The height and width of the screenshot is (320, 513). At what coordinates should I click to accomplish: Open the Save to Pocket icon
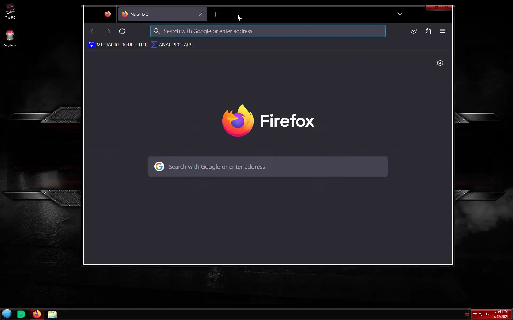click(413, 31)
